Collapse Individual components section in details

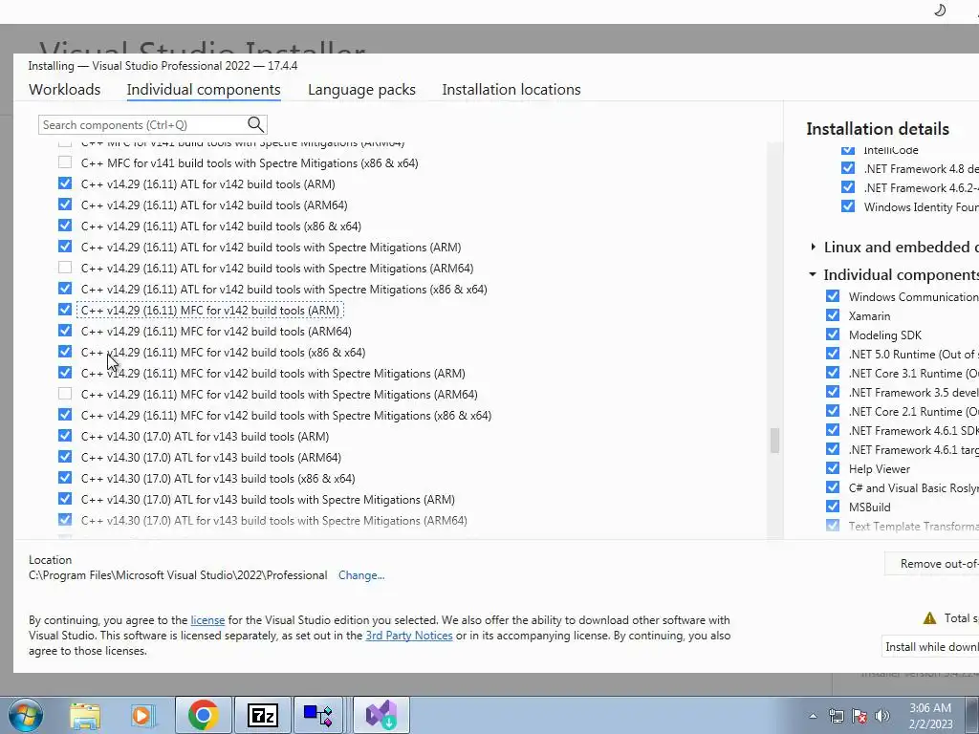coord(813,274)
